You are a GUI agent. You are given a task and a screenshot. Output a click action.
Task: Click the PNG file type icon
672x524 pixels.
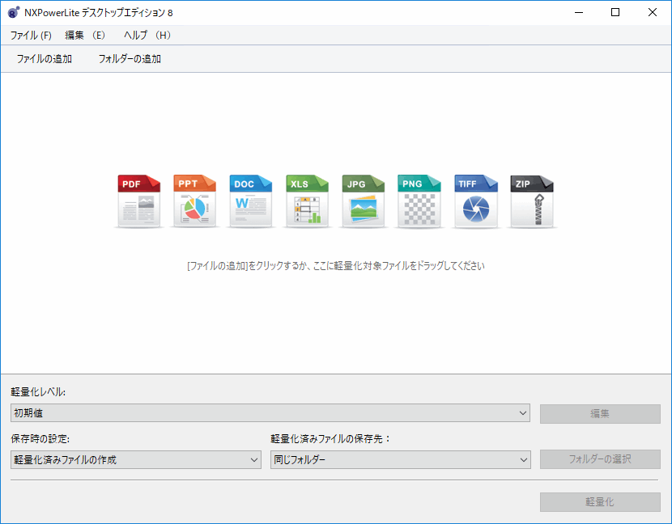tap(419, 201)
